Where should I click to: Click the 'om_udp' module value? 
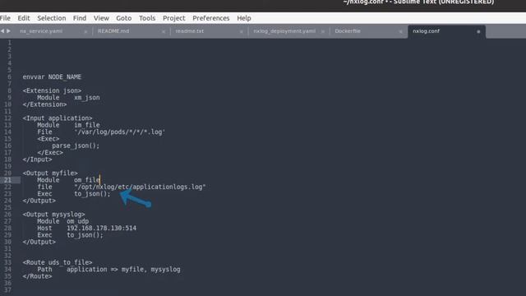pos(77,221)
